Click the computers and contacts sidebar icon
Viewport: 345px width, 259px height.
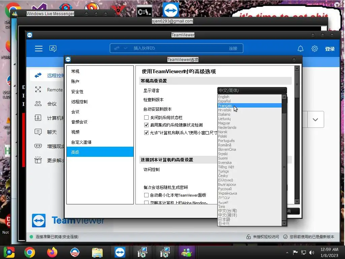[38, 118]
